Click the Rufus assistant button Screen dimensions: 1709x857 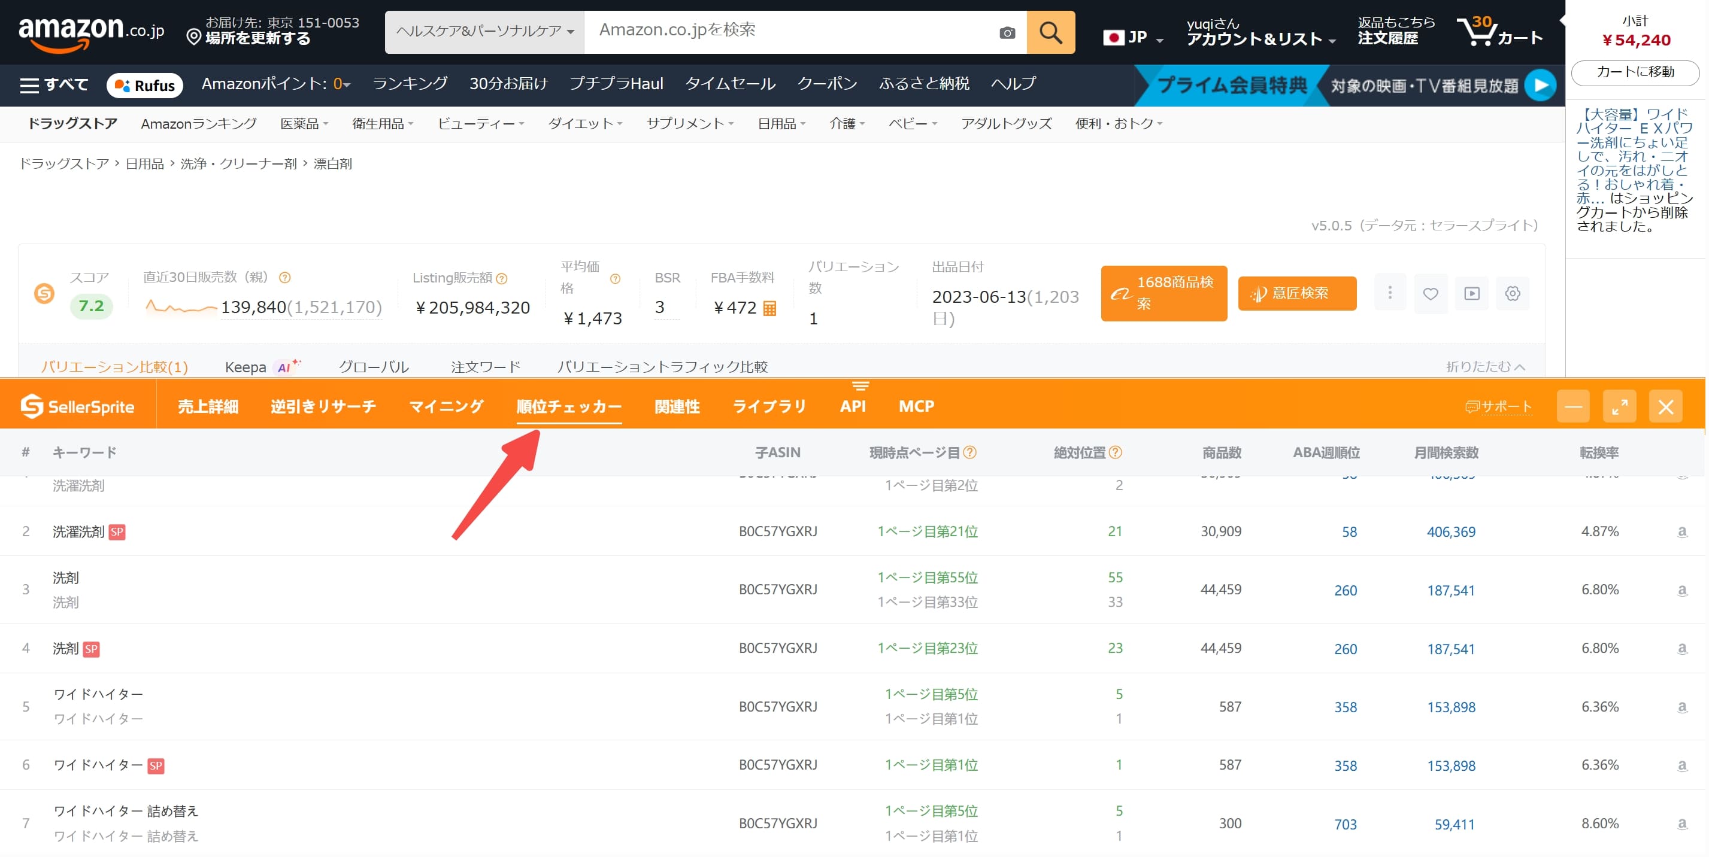click(145, 86)
